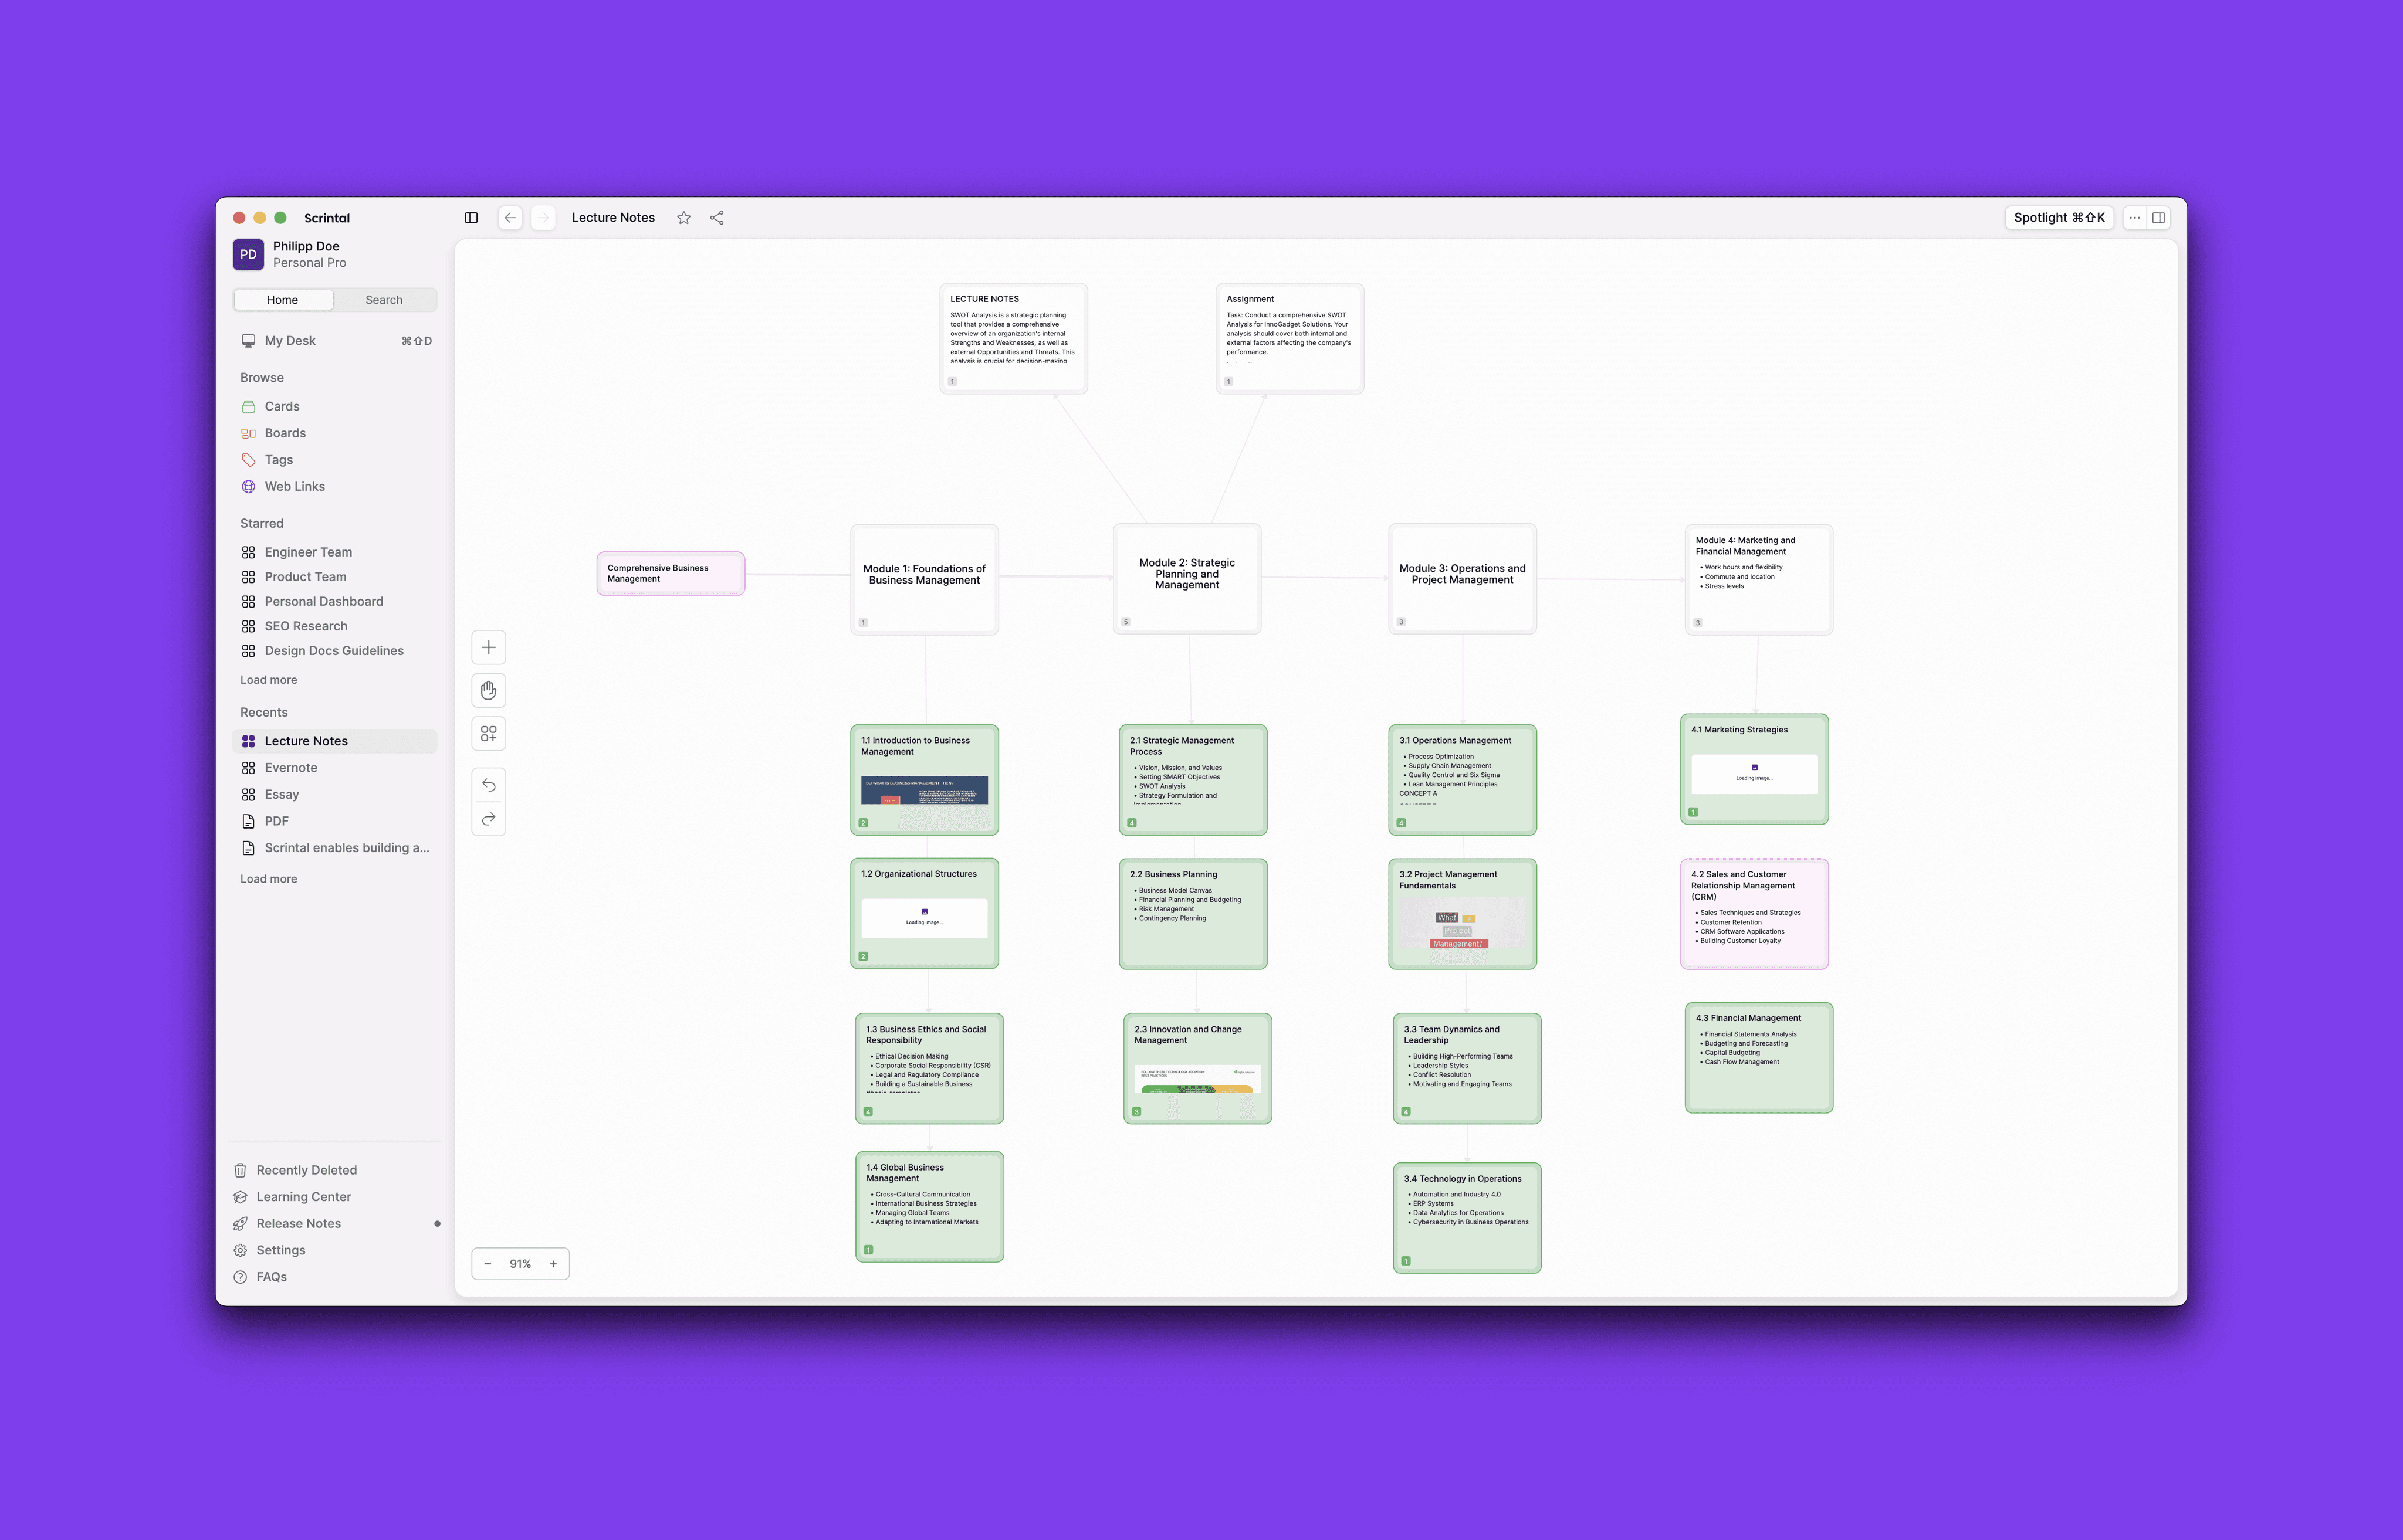Viewport: 2403px width, 1540px height.
Task: Click the undo arrow button
Action: click(488, 785)
